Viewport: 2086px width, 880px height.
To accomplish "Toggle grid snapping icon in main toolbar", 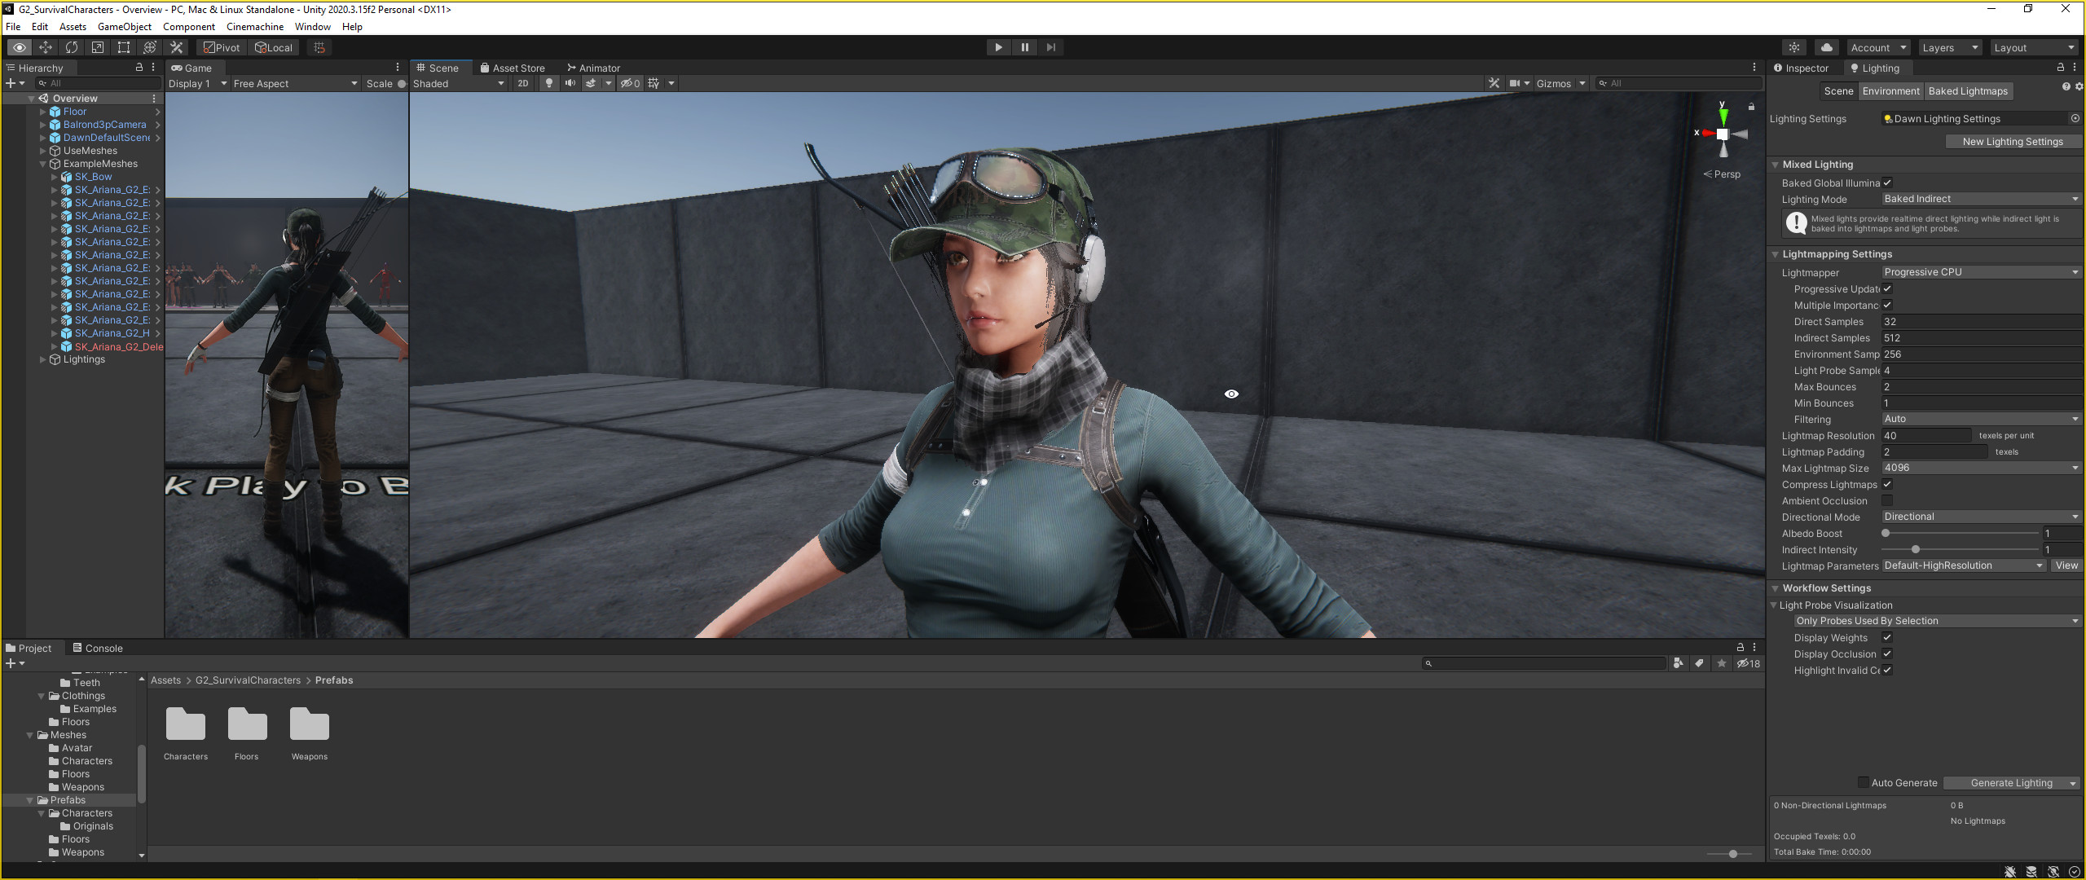I will point(319,47).
